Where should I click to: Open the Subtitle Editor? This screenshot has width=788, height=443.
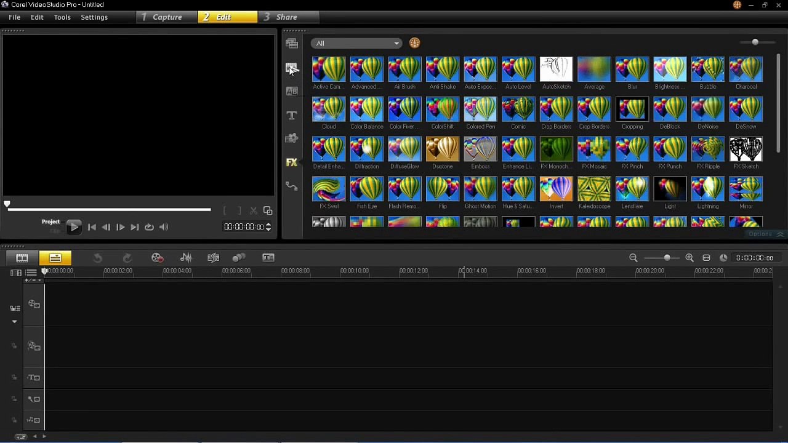tap(268, 258)
